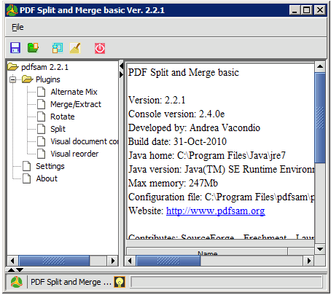This screenshot has width=331, height=295.
Task: Maximize the PDF Split and Merge window
Action: click(x=307, y=10)
